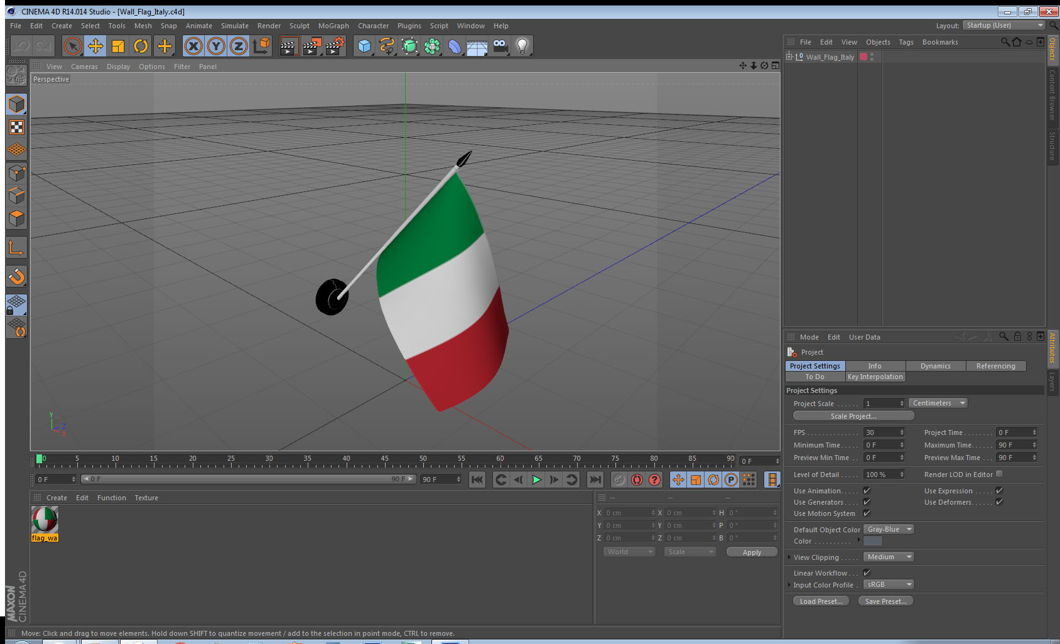Viewport: 1060px width, 644px height.
Task: Expand the View Clipping disclosure triangle
Action: tap(789, 557)
